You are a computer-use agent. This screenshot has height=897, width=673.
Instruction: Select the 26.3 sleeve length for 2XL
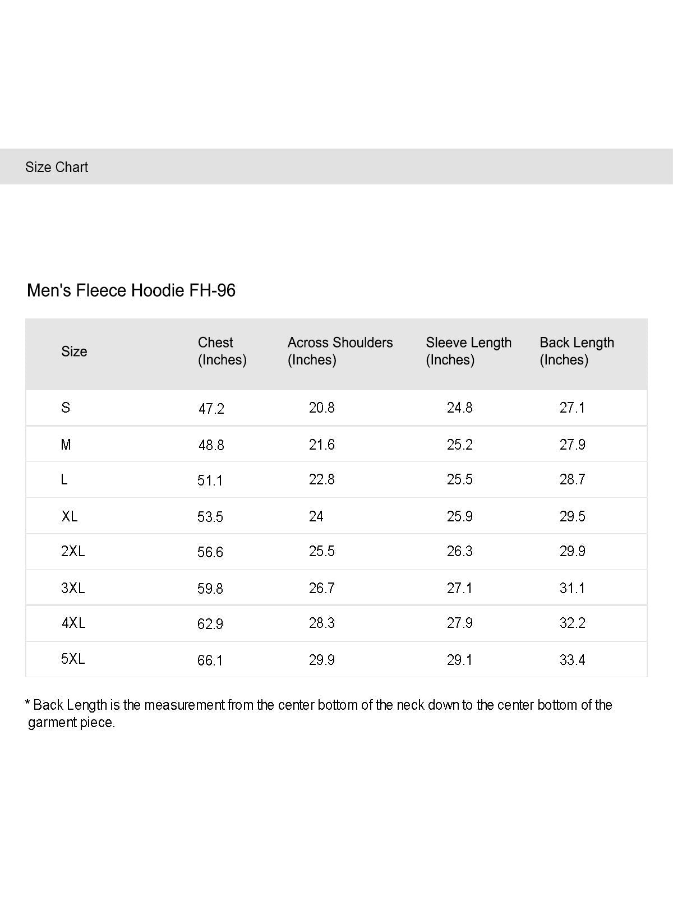[460, 551]
